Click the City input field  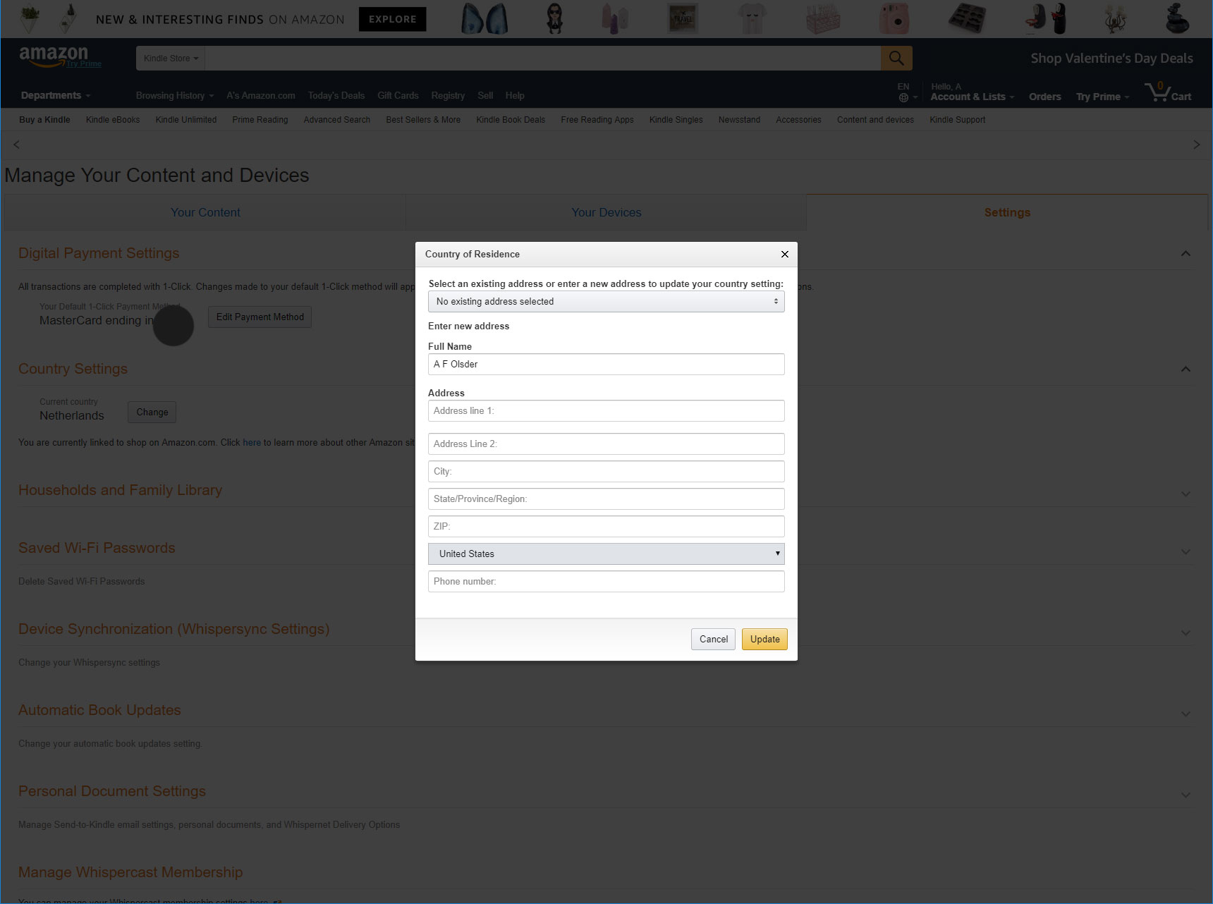pos(606,471)
